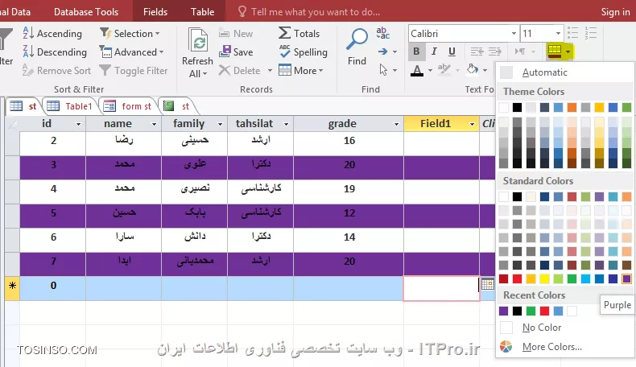Click the Font Color icon
This screenshot has width=636, height=367.
(416, 71)
